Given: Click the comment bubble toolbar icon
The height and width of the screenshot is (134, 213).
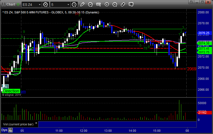Looking at the screenshot, I should tap(131, 4).
